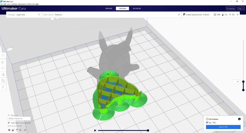Click the MSMV2020_Pikachu job name text
This screenshot has height=133, width=246.
point(21,123)
